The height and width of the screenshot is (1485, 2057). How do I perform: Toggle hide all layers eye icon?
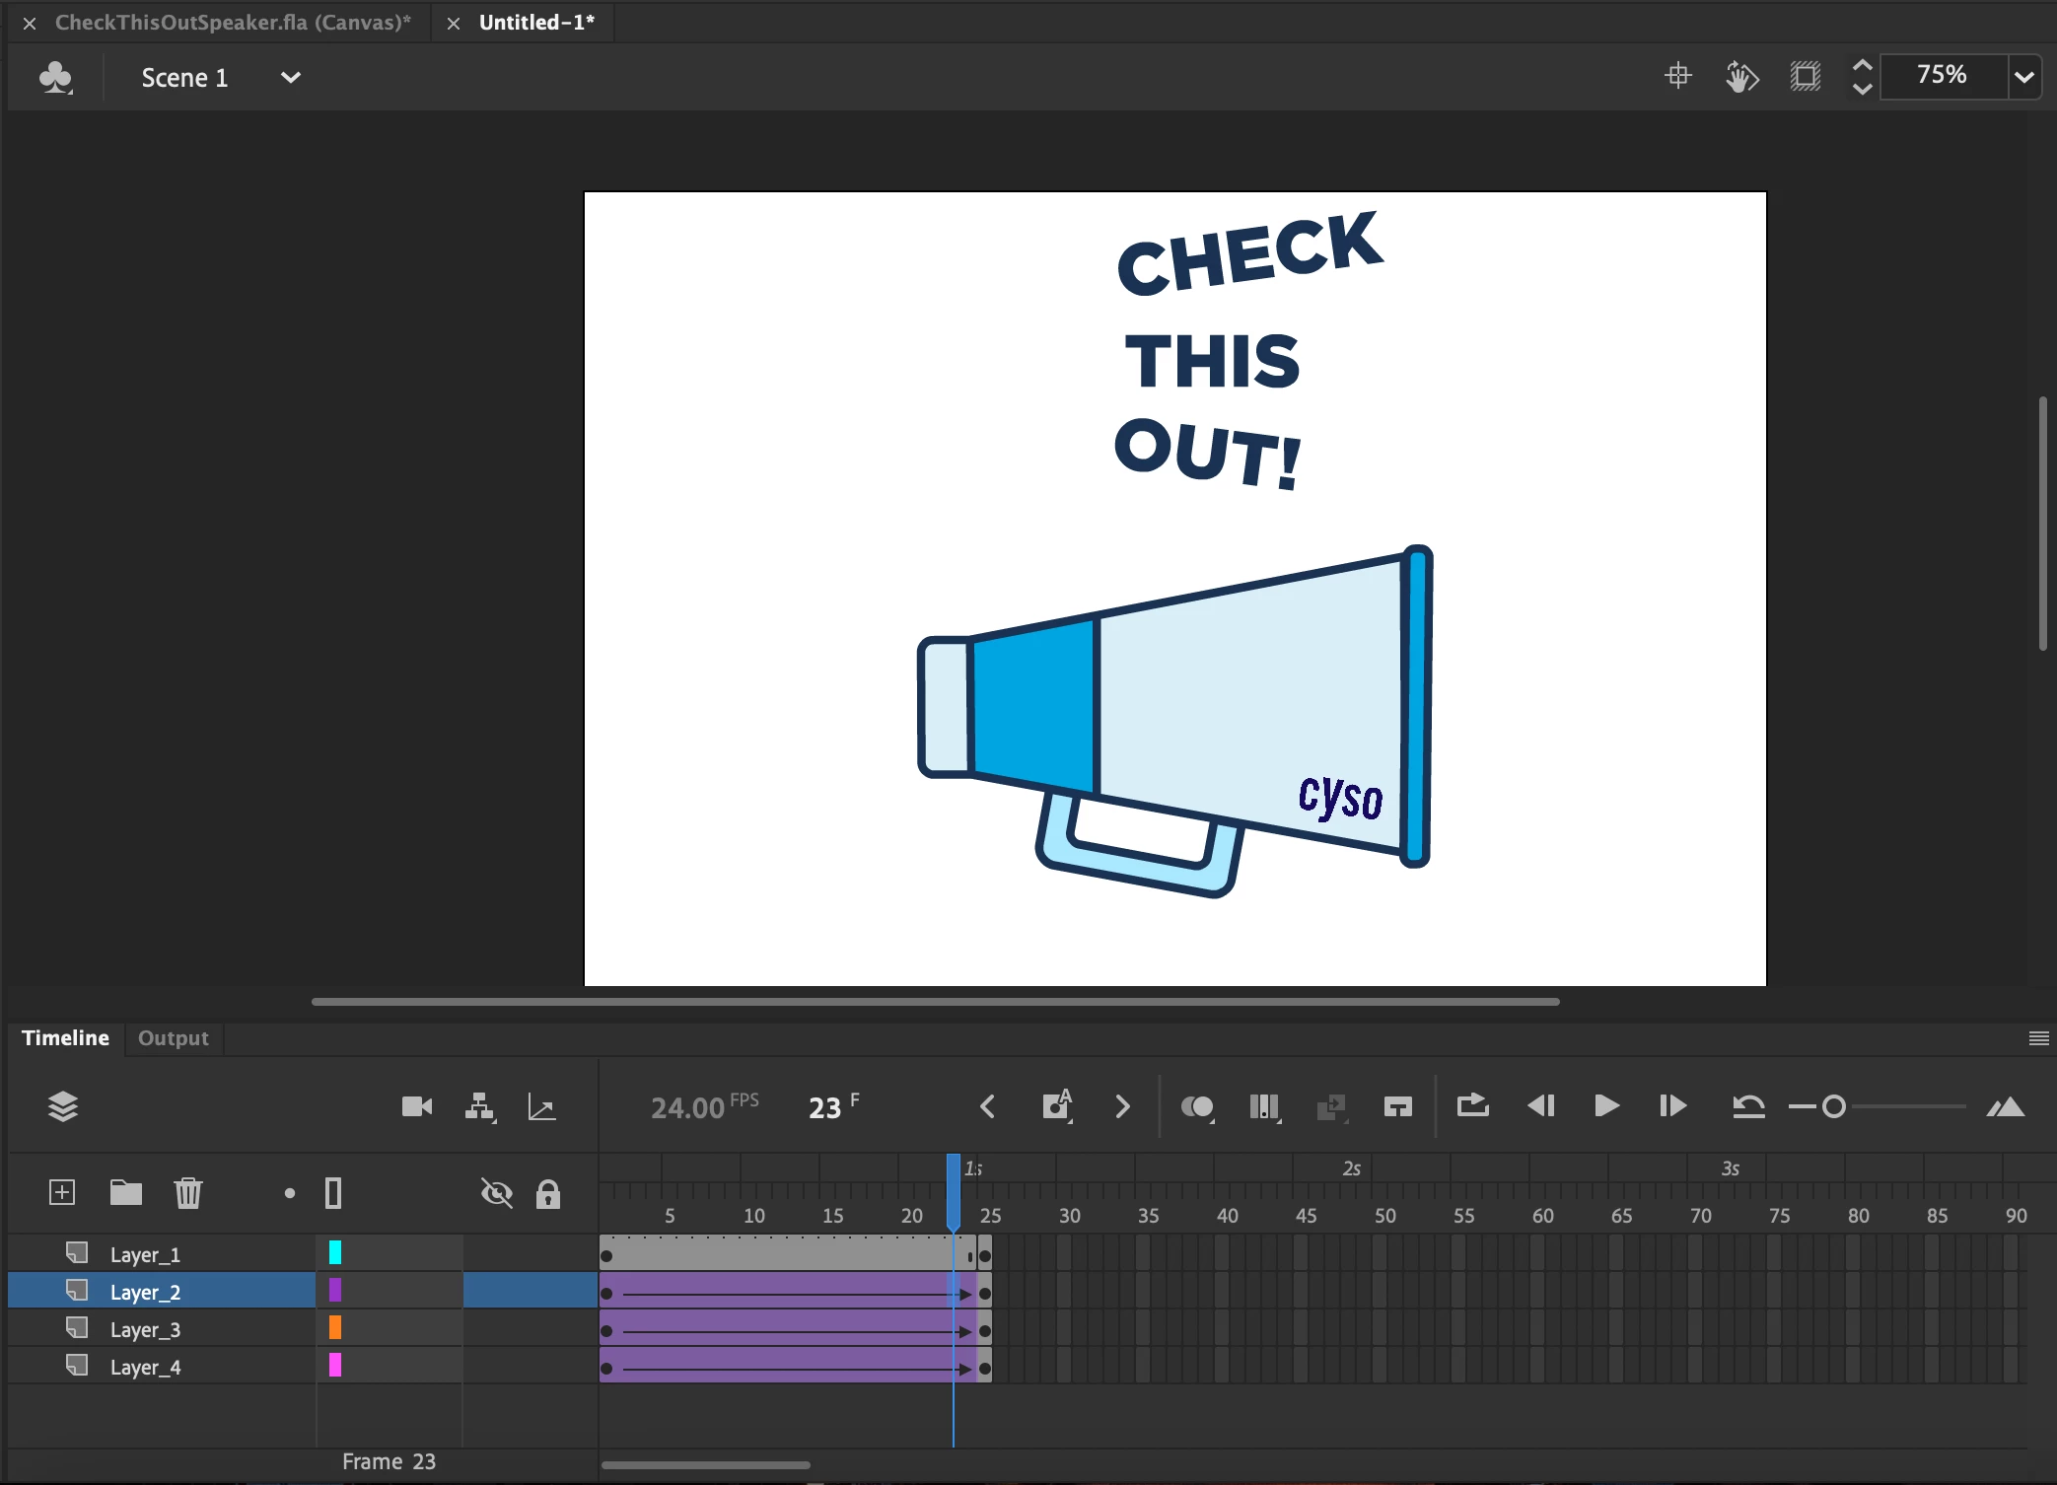497,1194
